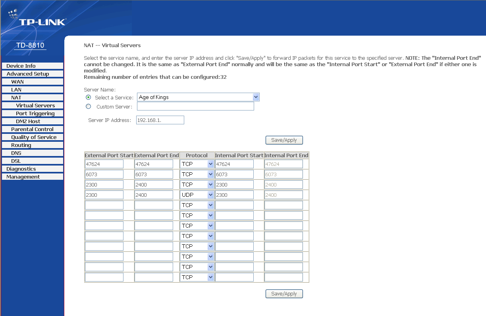
Task: Click grayed Internal Port End 47624 field
Action: [x=283, y=164]
